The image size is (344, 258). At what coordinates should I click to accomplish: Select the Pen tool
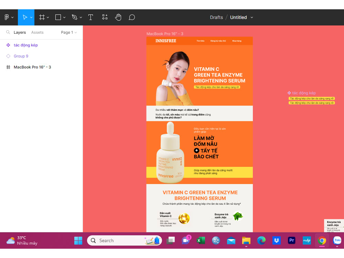(x=74, y=17)
